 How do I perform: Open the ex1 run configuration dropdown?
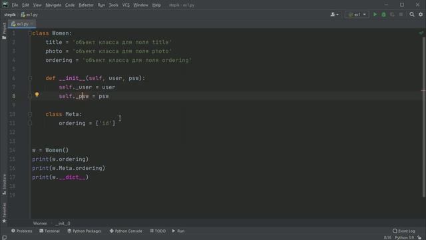click(357, 15)
